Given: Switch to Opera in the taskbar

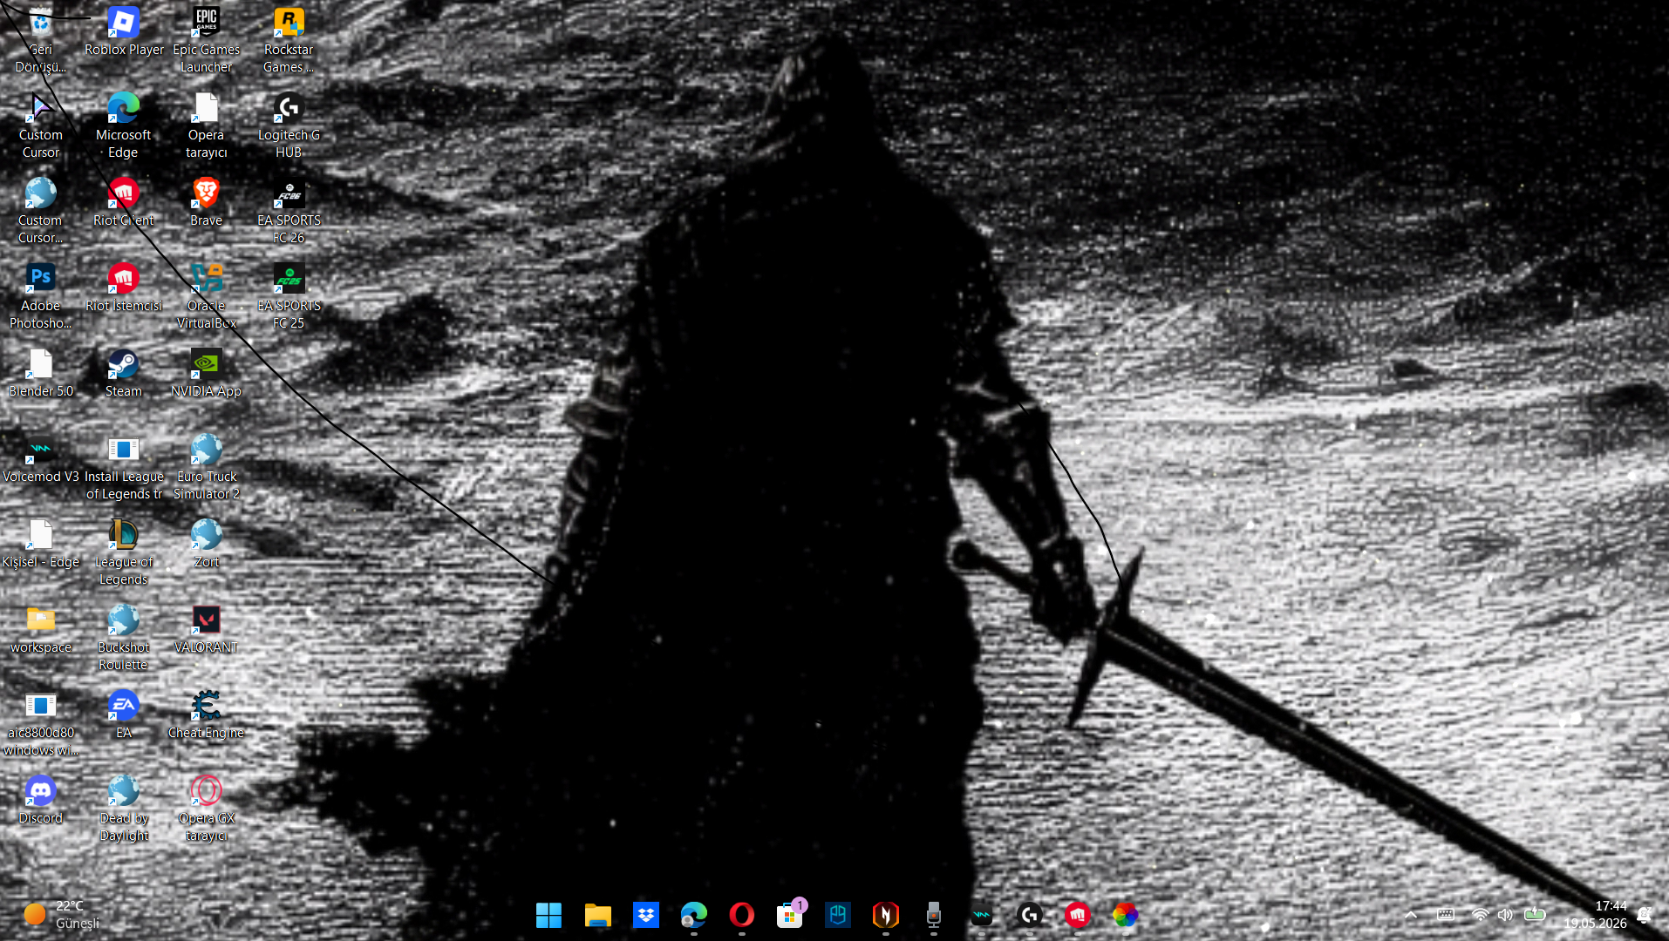Looking at the screenshot, I should (x=741, y=915).
